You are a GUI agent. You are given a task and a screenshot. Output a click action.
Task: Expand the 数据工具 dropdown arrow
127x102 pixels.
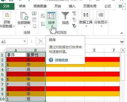click(86, 26)
